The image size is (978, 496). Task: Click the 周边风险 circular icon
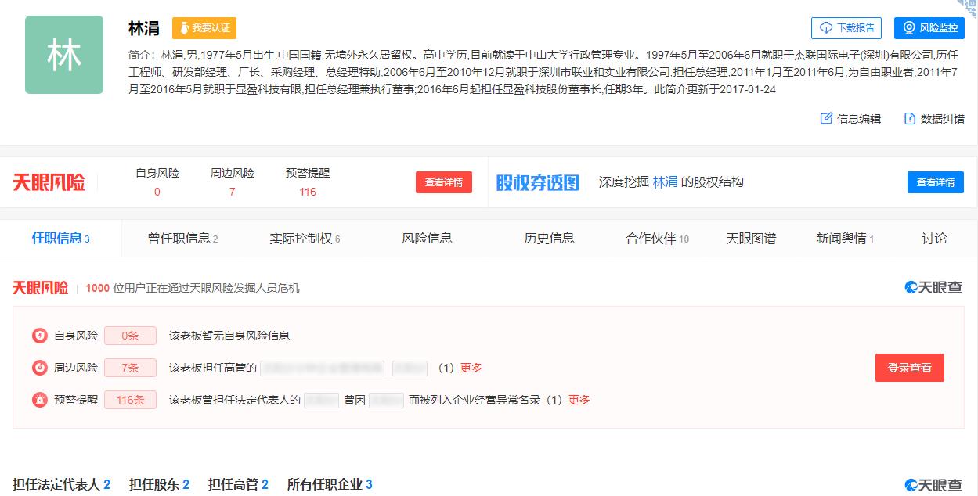[40, 368]
